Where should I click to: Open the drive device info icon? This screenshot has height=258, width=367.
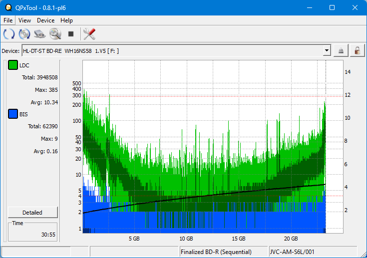tap(40, 34)
